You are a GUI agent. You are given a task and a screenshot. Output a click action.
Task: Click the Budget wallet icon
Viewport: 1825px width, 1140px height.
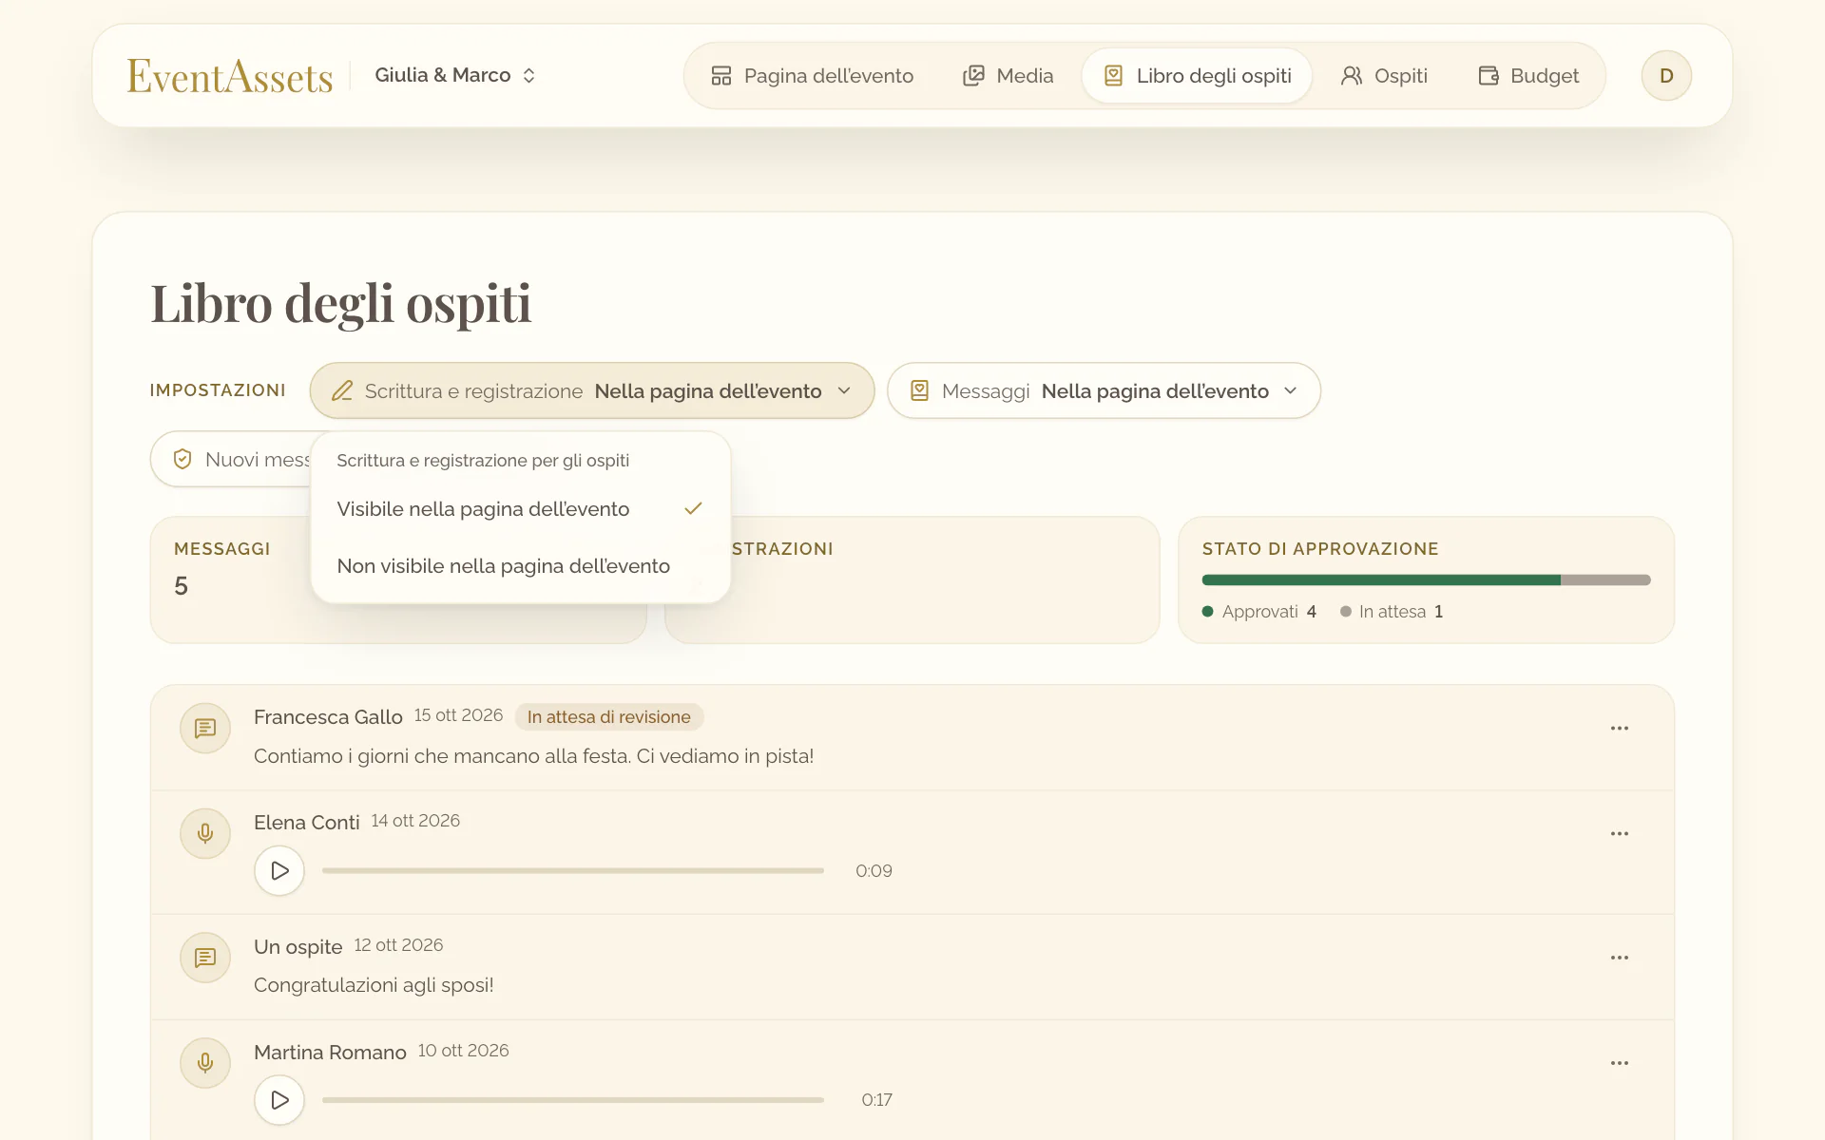1489,76
